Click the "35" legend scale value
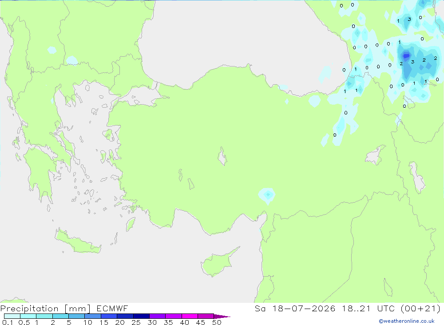444x325 pixels. [168, 322]
